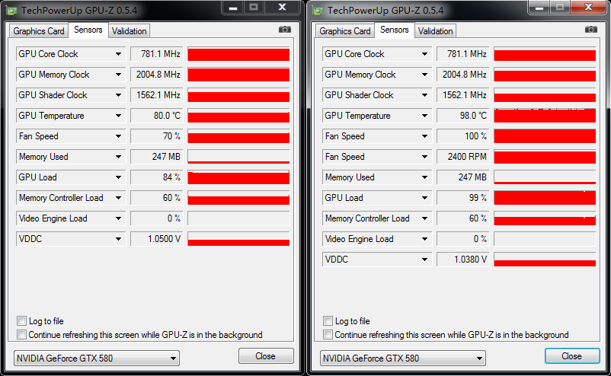The width and height of the screenshot is (611, 376).
Task: Click the 70 % Fan Speed value
Action: (x=156, y=136)
